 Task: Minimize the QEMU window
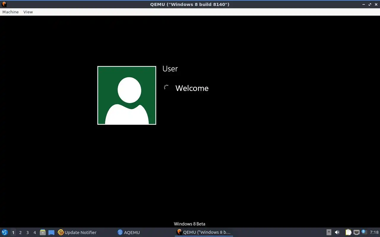(364, 4)
